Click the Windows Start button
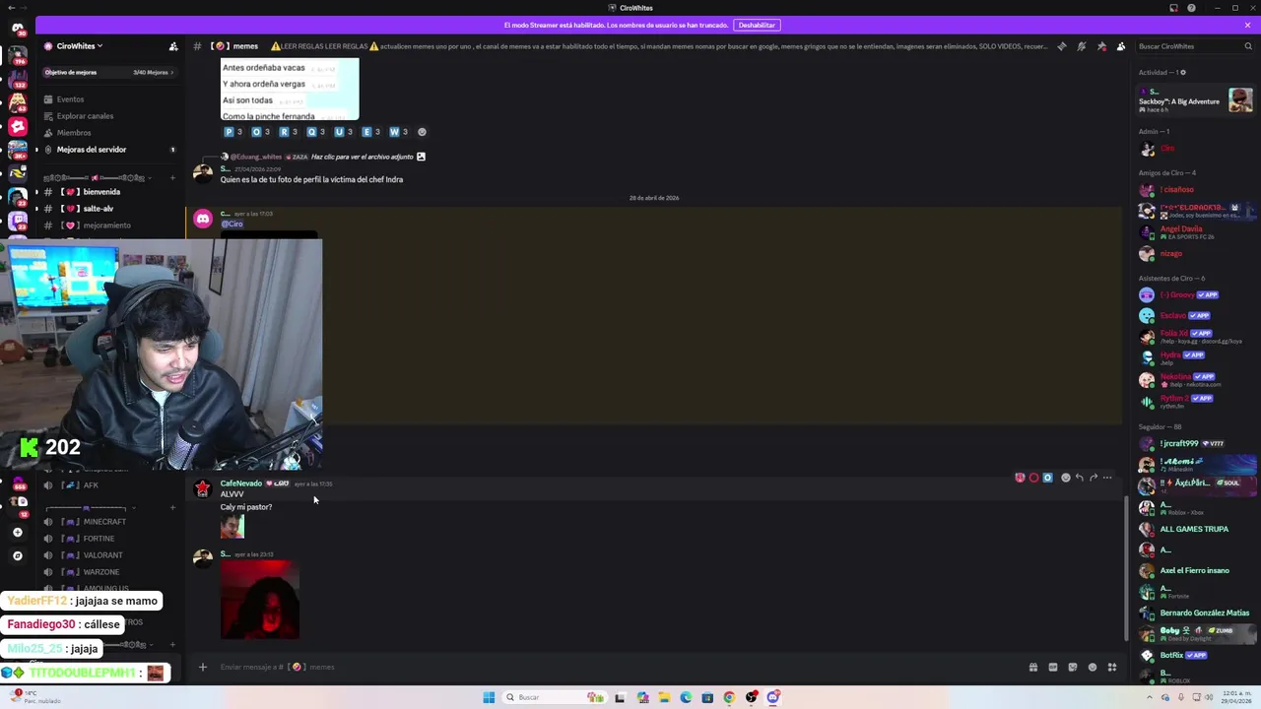This screenshot has width=1261, height=709. click(489, 697)
